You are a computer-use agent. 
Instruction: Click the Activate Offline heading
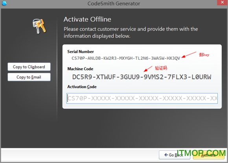[x=87, y=19]
